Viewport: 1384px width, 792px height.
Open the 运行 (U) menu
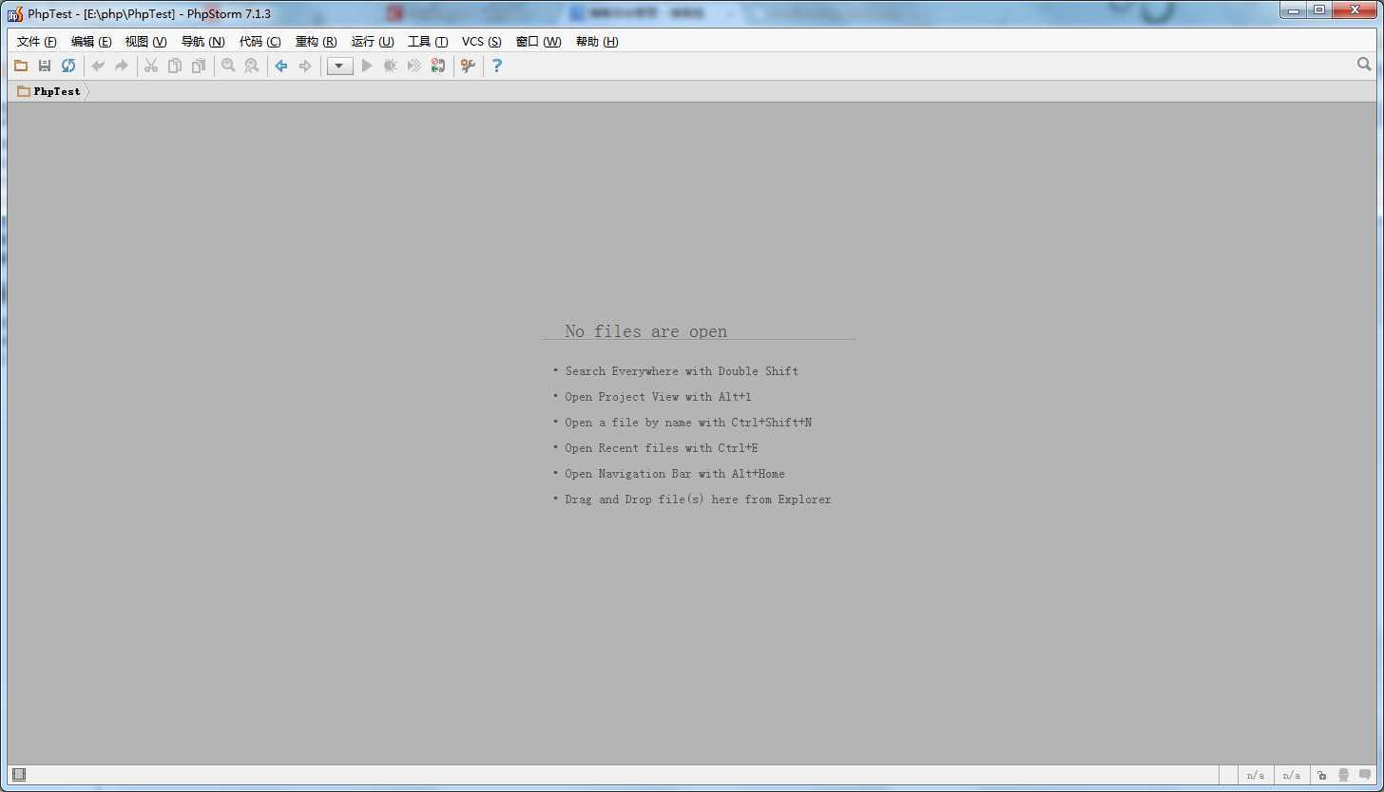click(x=372, y=42)
